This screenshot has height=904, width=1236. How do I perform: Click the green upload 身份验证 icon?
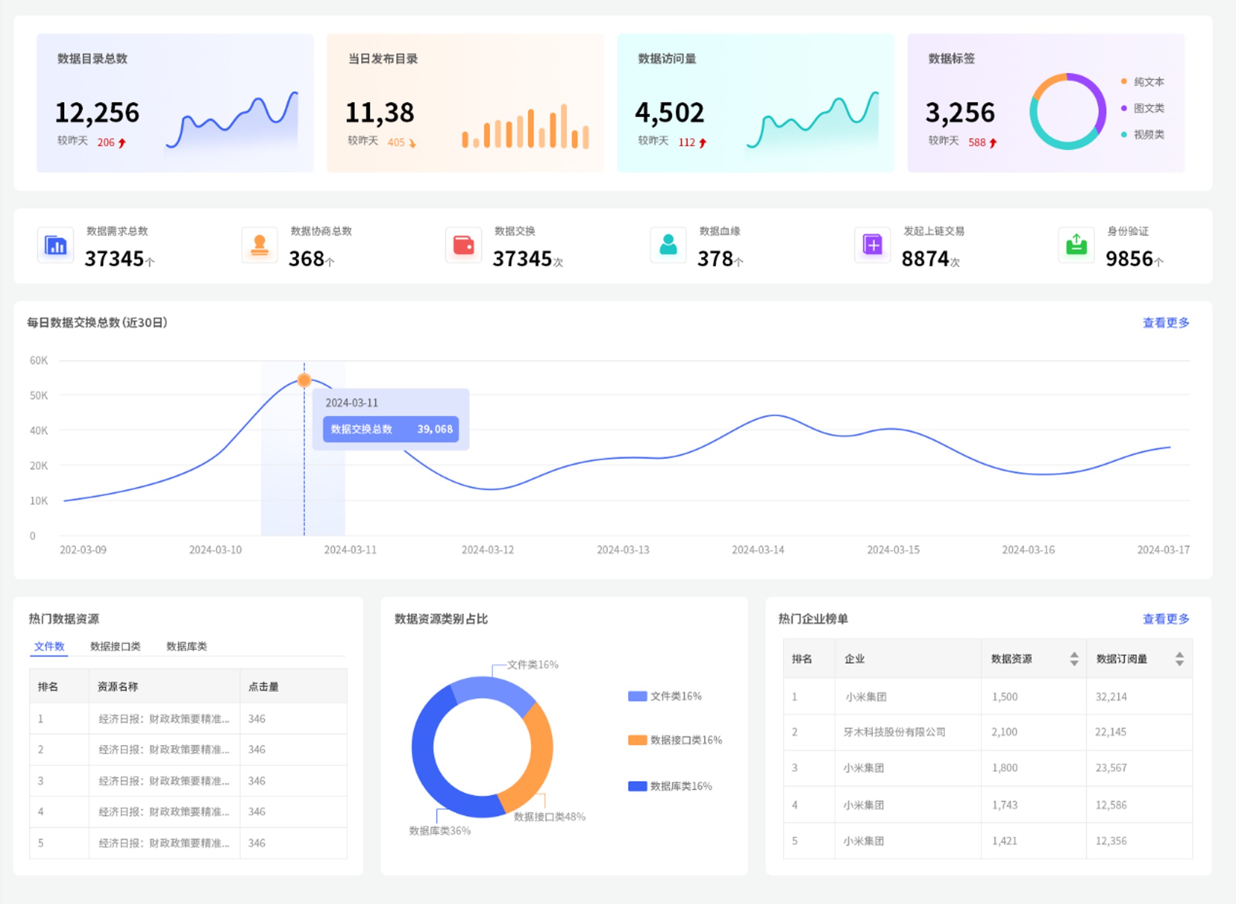point(1076,245)
